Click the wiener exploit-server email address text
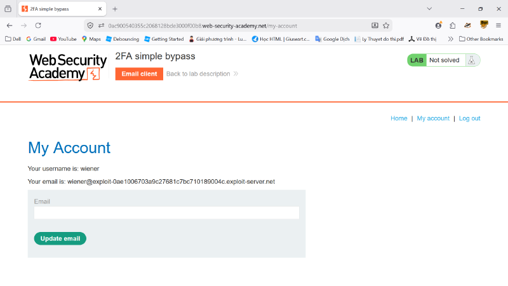The width and height of the screenshot is (508, 286). [x=171, y=182]
